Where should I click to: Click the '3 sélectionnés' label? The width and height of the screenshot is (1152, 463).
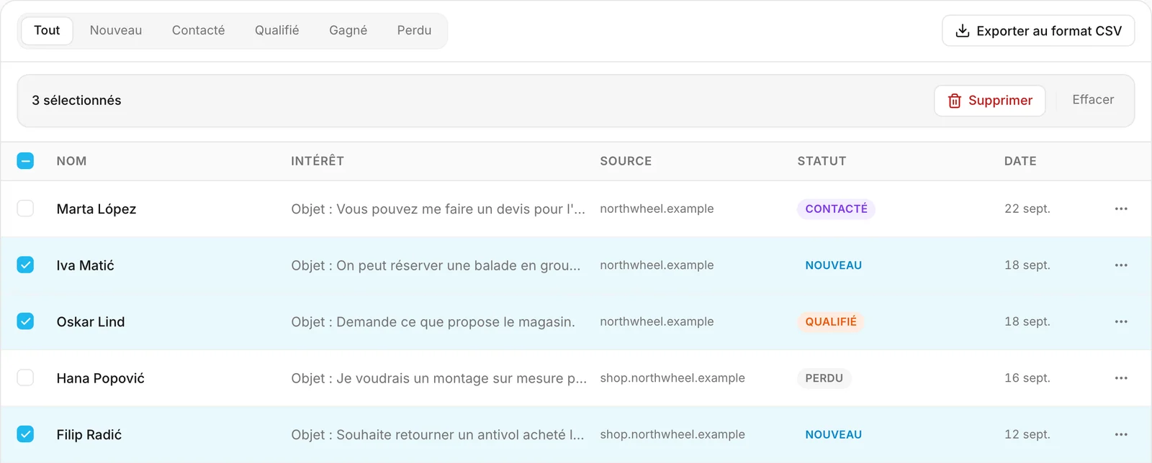coord(76,101)
